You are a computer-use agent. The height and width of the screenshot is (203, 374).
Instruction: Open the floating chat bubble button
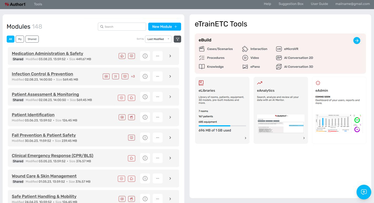[364, 192]
